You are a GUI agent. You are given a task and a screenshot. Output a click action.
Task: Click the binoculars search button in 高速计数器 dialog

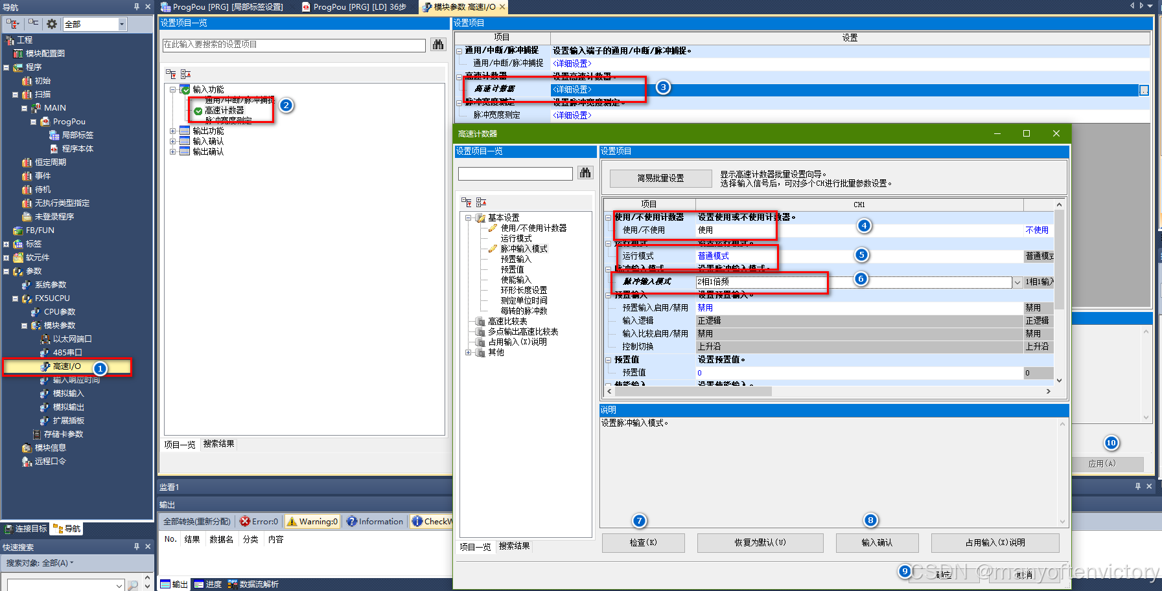[x=585, y=173]
